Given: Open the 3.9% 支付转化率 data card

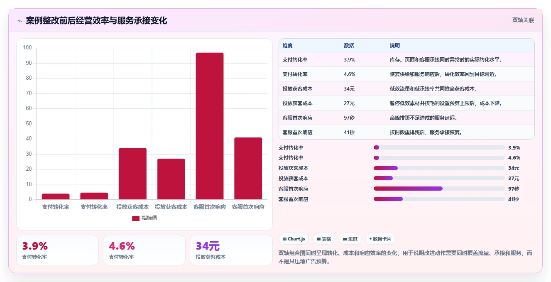Looking at the screenshot, I should [x=57, y=250].
